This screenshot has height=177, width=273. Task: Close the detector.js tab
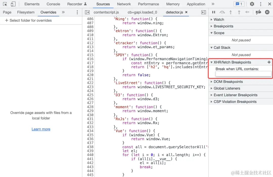[186, 12]
